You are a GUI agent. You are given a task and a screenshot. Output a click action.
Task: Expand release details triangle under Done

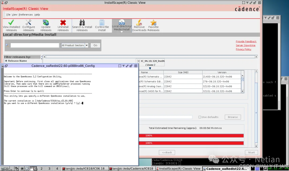(x=150, y=68)
